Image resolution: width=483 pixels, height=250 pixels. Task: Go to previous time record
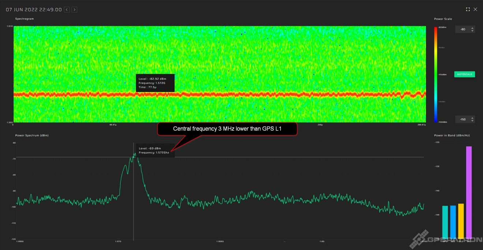tap(67, 10)
